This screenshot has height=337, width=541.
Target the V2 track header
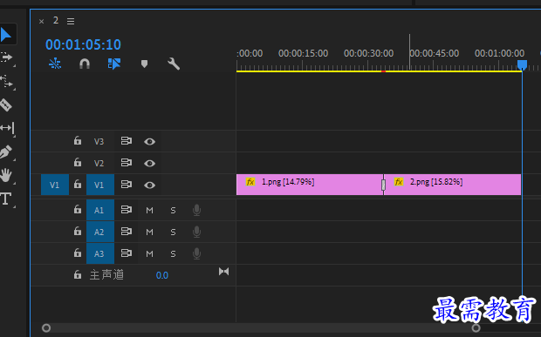pos(99,163)
